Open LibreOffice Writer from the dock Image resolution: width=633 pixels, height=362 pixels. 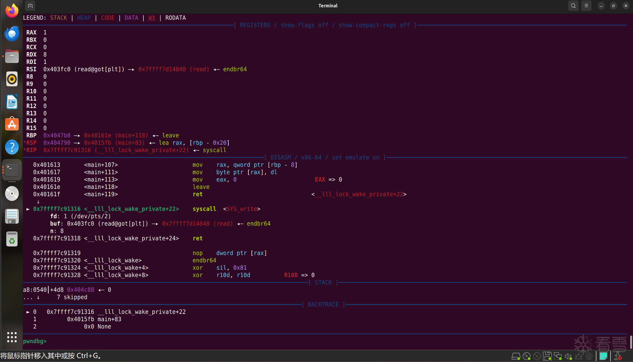12,102
